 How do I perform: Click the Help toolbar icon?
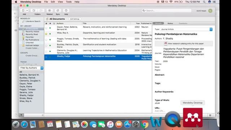(66, 10)
